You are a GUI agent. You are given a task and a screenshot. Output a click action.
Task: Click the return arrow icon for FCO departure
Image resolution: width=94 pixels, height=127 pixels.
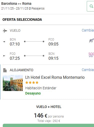point(4,56)
